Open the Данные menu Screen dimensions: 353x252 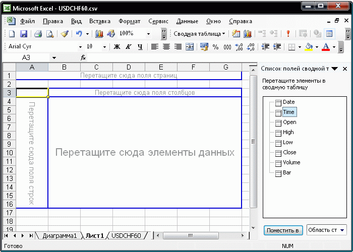pyautogui.click(x=187, y=21)
